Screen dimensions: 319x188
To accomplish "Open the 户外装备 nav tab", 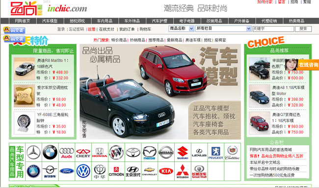I will (241, 21).
